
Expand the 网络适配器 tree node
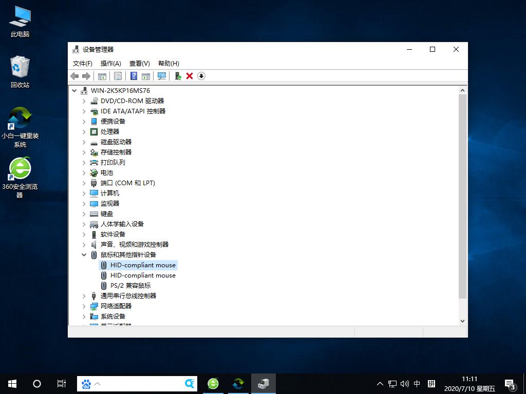click(84, 306)
